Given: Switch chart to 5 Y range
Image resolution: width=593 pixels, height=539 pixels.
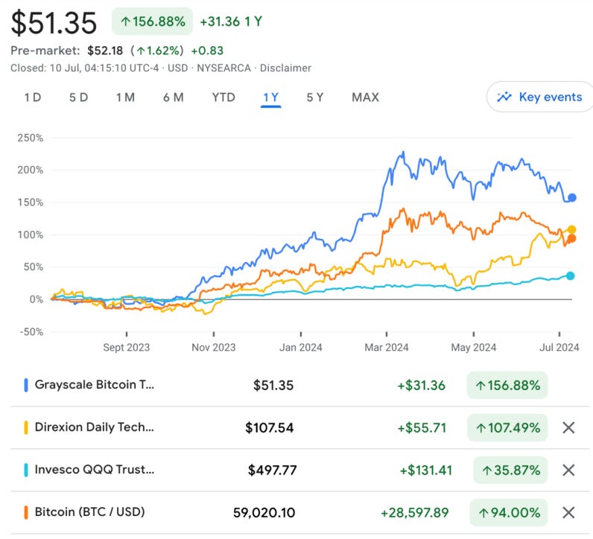Looking at the screenshot, I should (x=315, y=98).
